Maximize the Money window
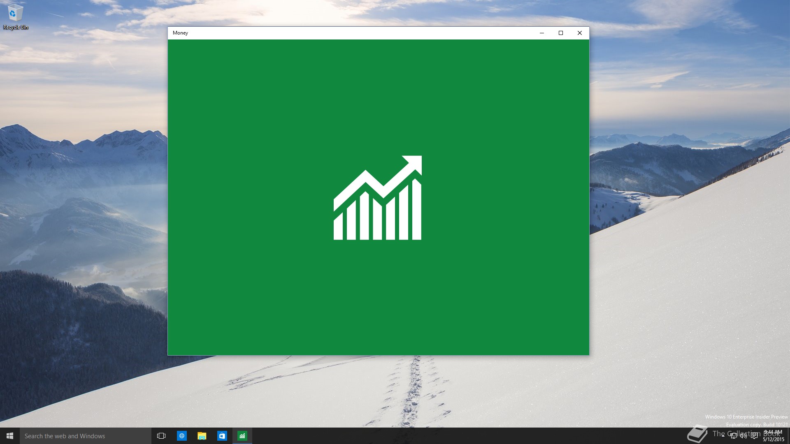 point(561,33)
